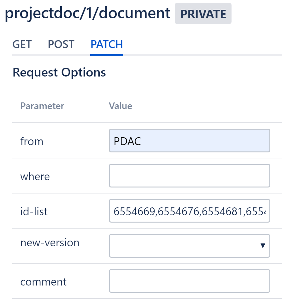Viewport: 282px width, 307px height.
Task: Focus the from field containing PDAC
Action: (x=189, y=141)
